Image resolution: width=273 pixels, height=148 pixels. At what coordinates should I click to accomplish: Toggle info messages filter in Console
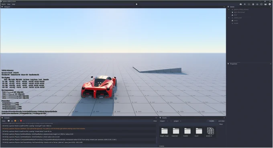(8, 121)
